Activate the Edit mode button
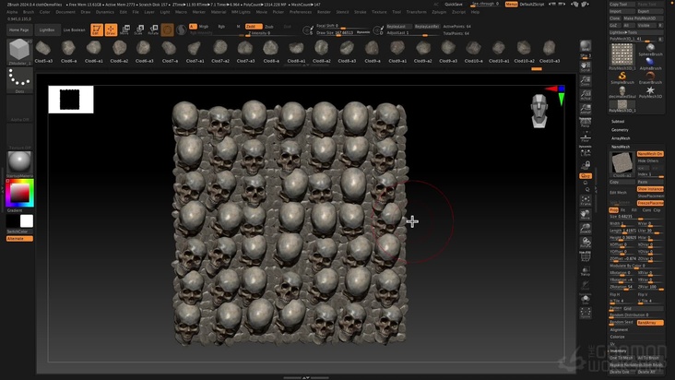The width and height of the screenshot is (675, 380). 97,30
